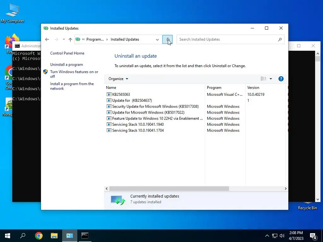
Task: Click the icon beside Servicing Stack 10.0.19041.1704
Action: click(x=109, y=130)
